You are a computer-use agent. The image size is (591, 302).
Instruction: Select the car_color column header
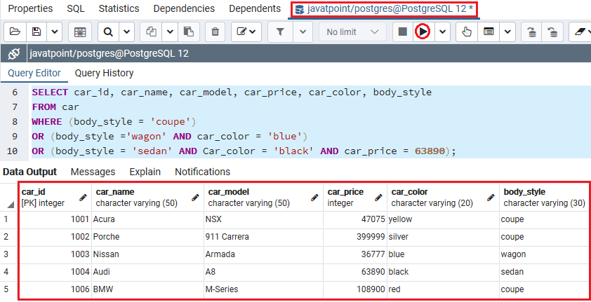pyautogui.click(x=443, y=198)
